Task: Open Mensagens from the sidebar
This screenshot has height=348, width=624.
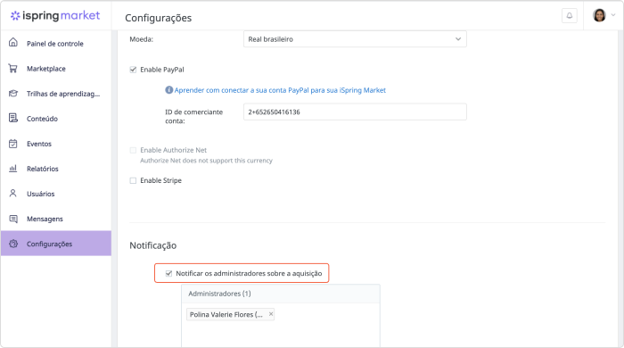Action: click(55, 219)
